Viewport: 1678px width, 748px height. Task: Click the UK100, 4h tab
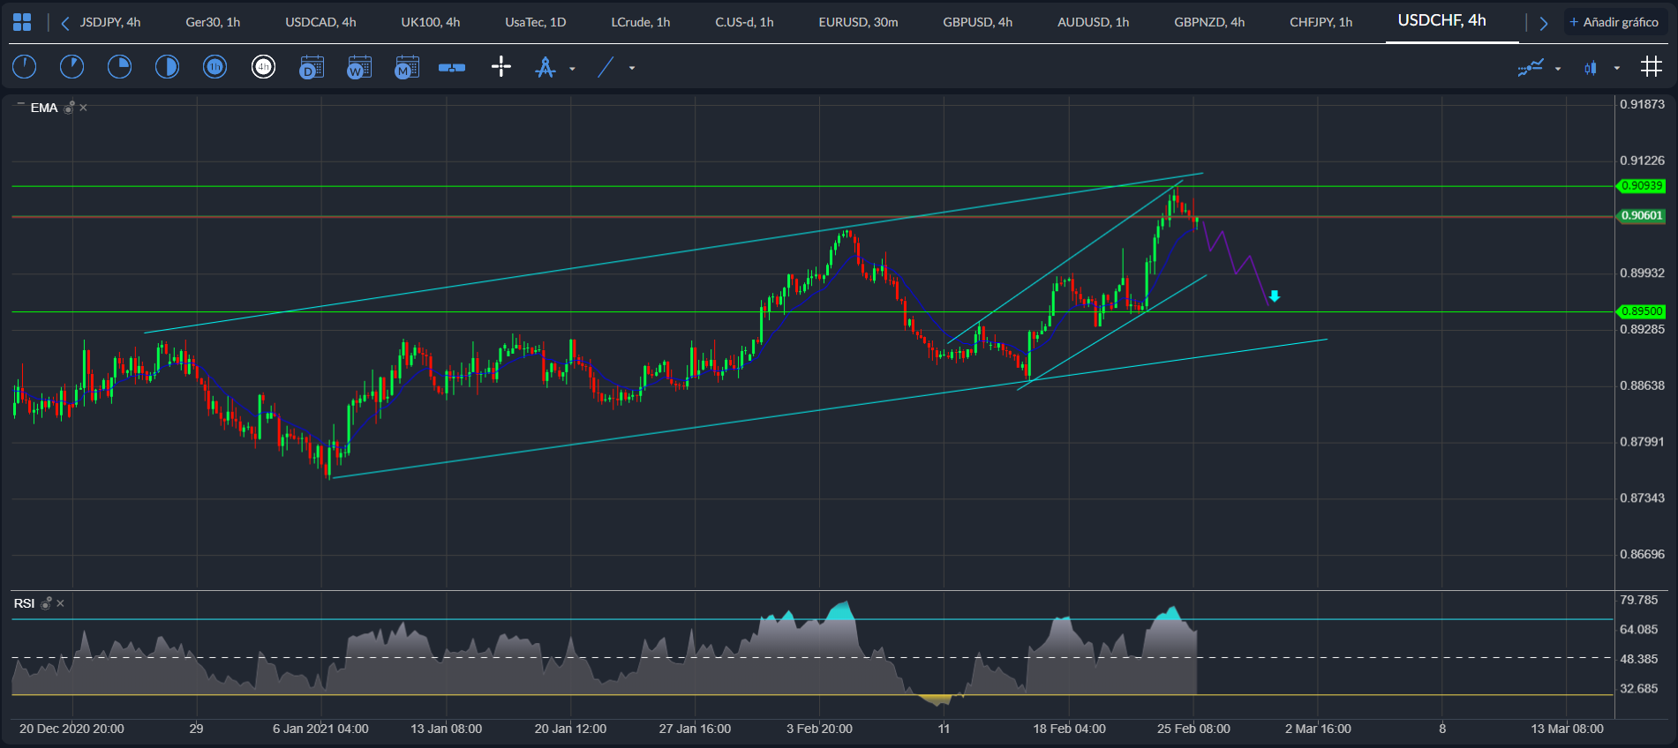click(x=431, y=22)
